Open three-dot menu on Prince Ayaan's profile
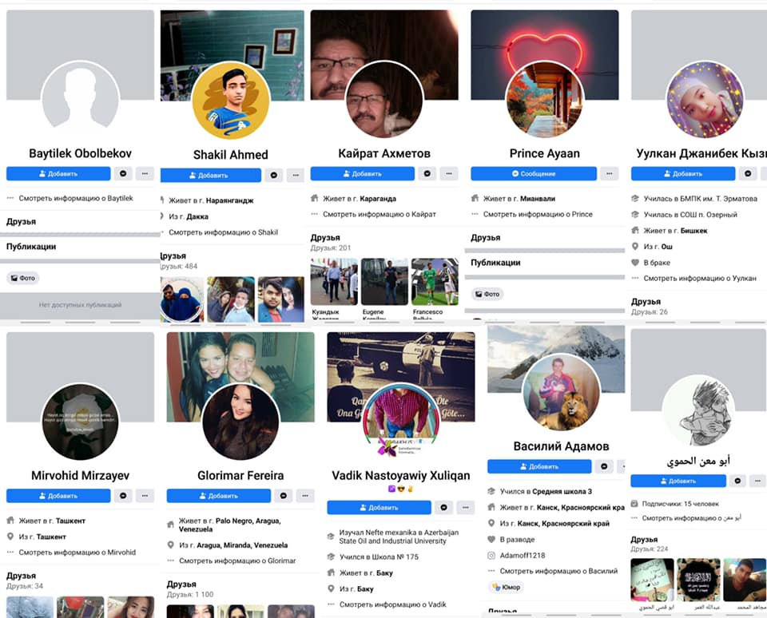The height and width of the screenshot is (618, 767). (610, 173)
